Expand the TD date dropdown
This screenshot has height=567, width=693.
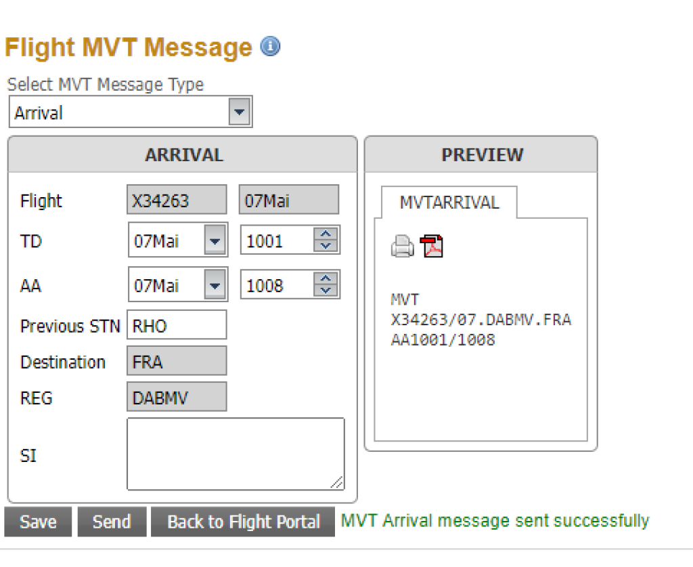click(x=215, y=240)
